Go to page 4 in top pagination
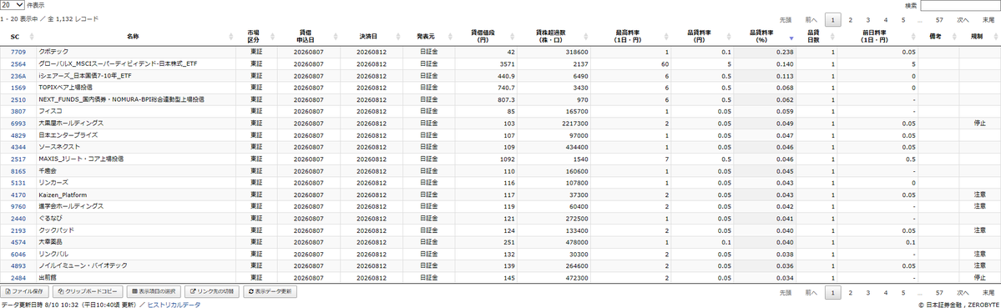Screen dimensions: 1001x308 click(886, 20)
